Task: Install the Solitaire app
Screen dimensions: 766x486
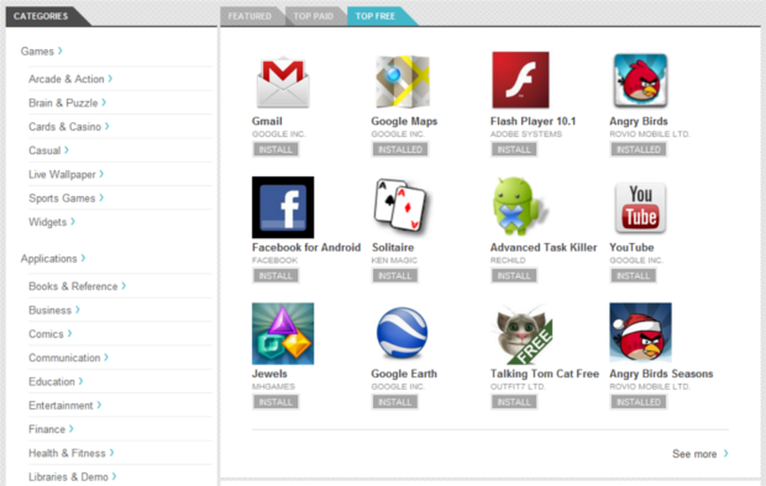Action: tap(394, 276)
